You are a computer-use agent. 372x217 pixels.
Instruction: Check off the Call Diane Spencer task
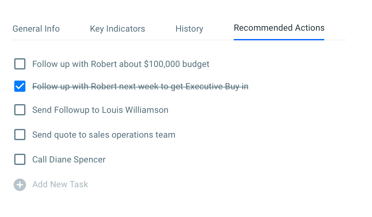coord(20,160)
